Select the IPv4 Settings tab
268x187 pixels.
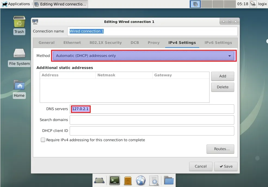[182, 43]
